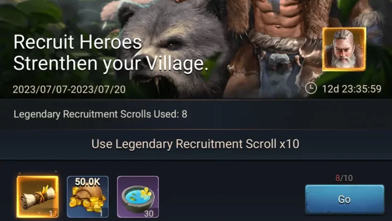View the bearded hero portrait
392x221 pixels.
click(x=344, y=49)
